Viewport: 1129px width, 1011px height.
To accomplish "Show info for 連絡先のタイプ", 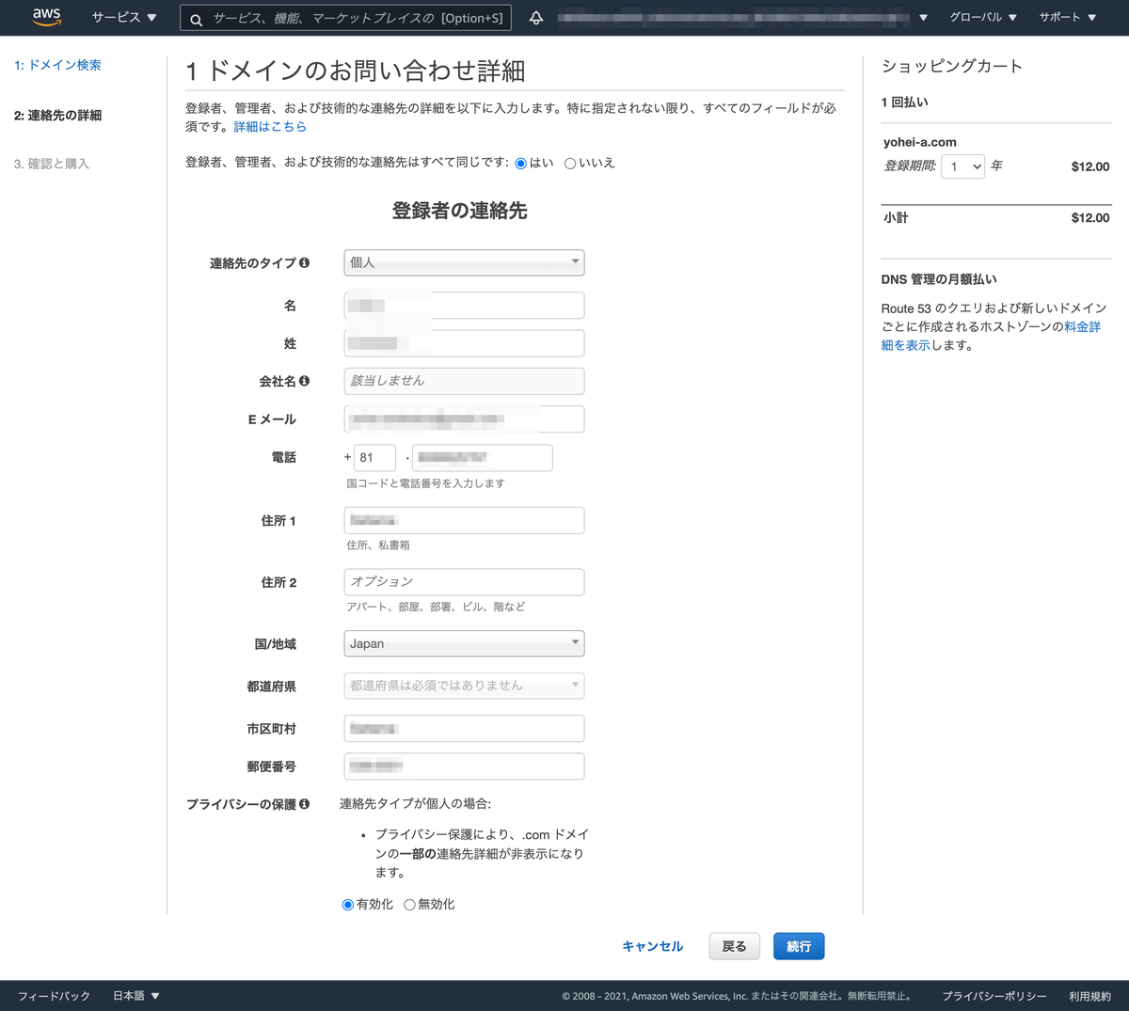I will click(x=304, y=263).
